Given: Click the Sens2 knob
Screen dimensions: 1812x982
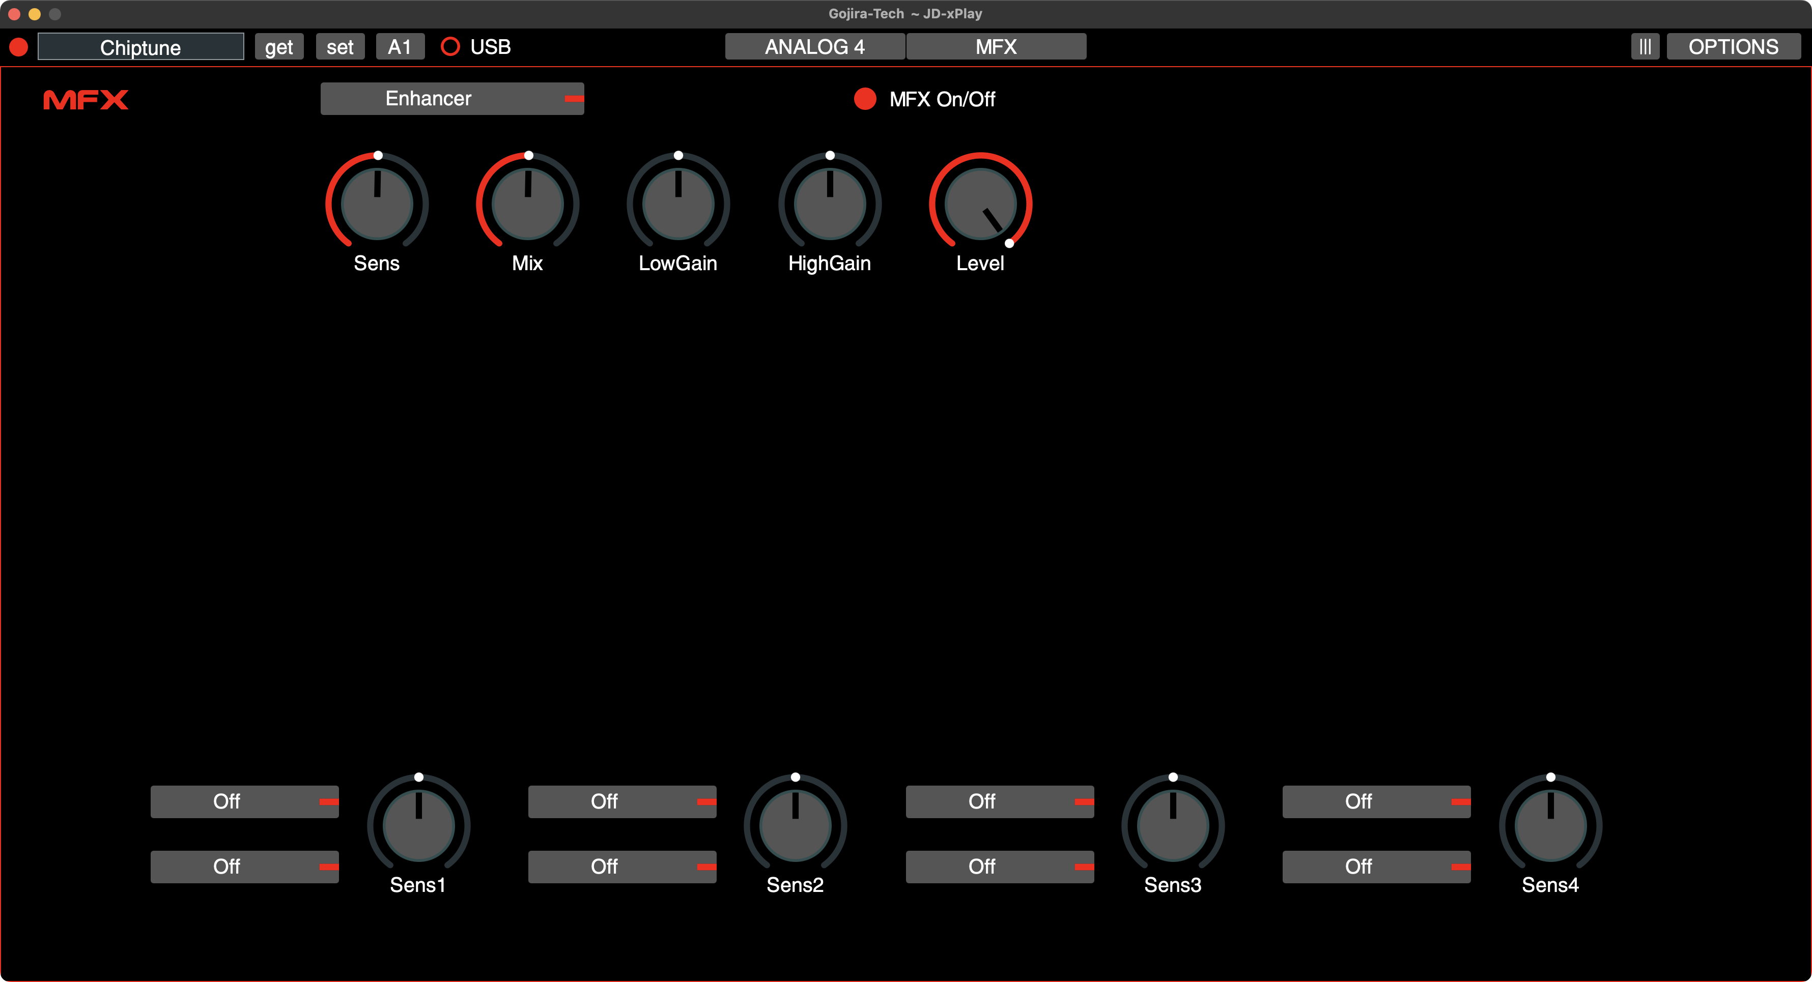Looking at the screenshot, I should pos(796,825).
